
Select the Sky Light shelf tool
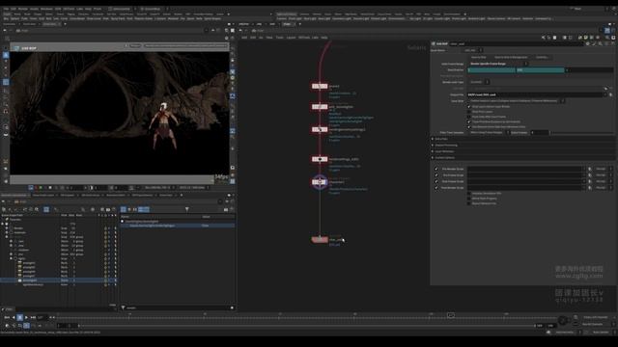coord(415,18)
